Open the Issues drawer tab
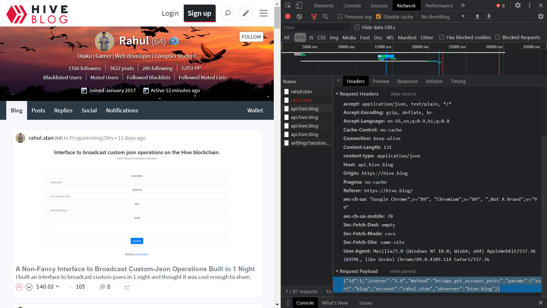The height and width of the screenshot is (308, 547). [x=366, y=303]
